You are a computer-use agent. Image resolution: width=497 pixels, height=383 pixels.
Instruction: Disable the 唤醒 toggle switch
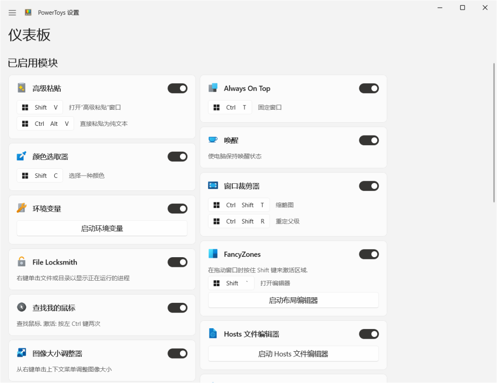click(369, 141)
